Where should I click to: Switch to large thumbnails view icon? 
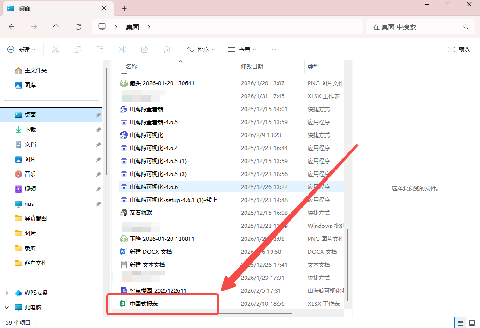tap(473, 322)
